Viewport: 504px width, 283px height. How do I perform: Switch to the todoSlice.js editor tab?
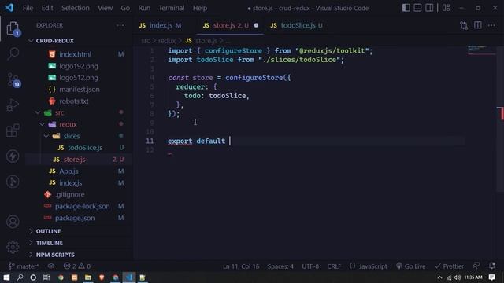[298, 25]
